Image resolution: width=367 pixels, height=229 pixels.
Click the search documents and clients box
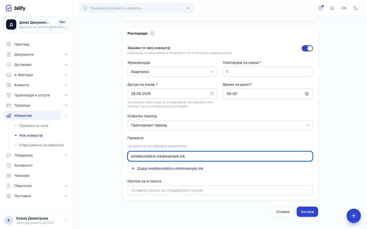(137, 8)
